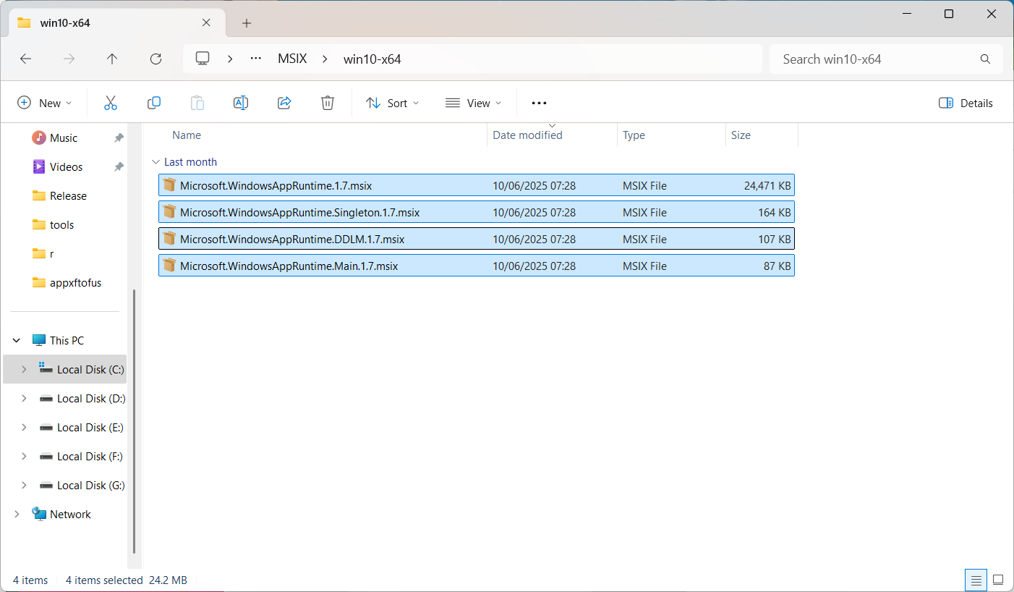
Task: Open the See more ellipsis menu
Action: (x=539, y=103)
